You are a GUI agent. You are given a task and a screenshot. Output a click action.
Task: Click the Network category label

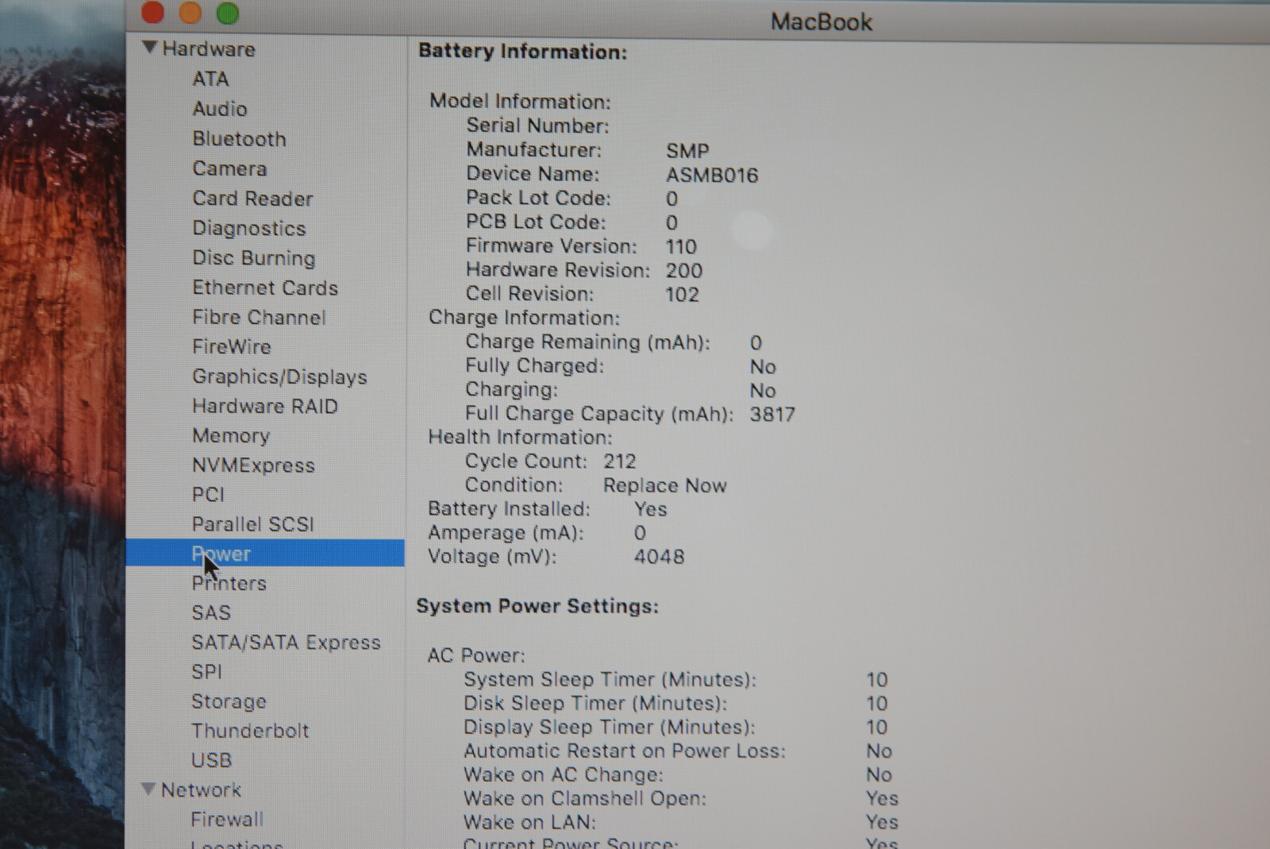coord(201,790)
